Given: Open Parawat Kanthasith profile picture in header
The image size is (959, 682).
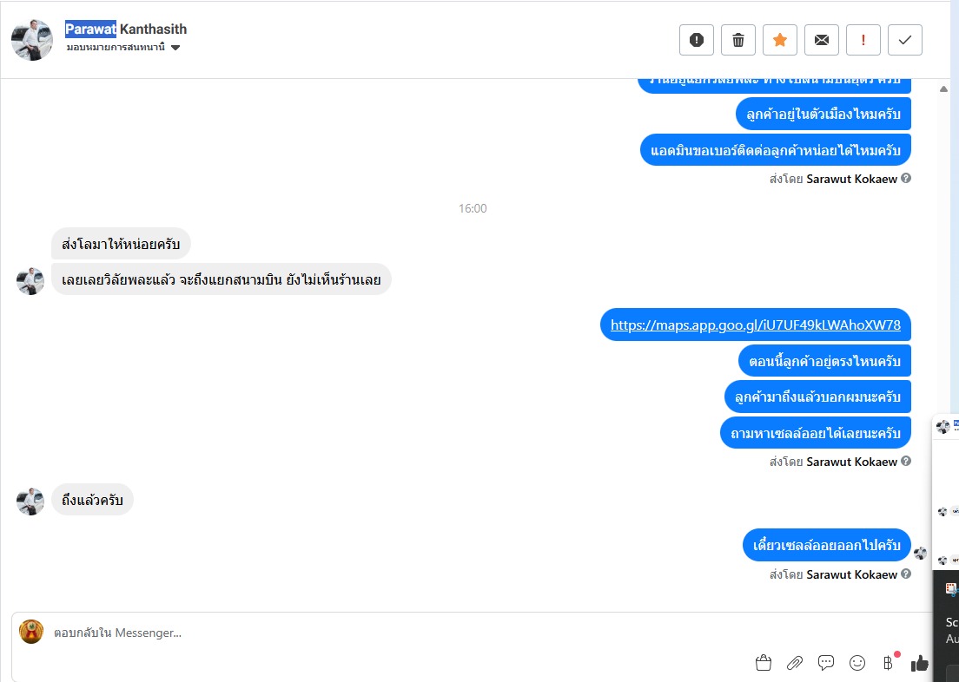Looking at the screenshot, I should coord(32,40).
